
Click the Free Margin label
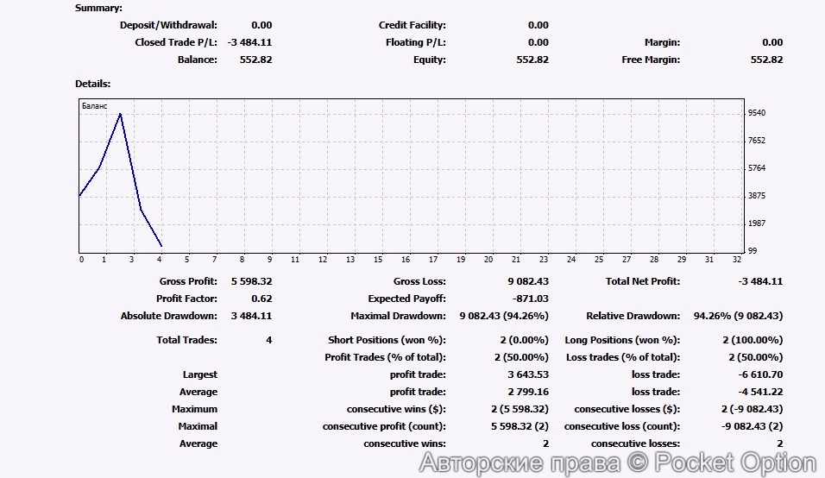[650, 60]
